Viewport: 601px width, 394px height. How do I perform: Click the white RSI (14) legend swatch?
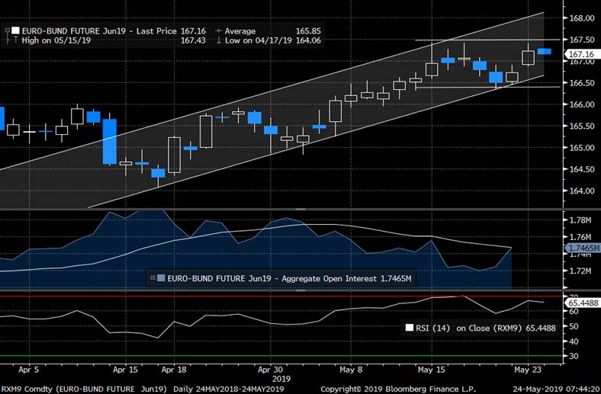click(x=410, y=328)
